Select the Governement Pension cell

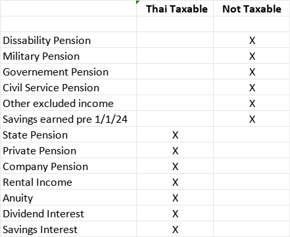tap(68, 72)
